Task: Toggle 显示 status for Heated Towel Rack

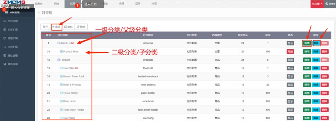Action: 290,76
